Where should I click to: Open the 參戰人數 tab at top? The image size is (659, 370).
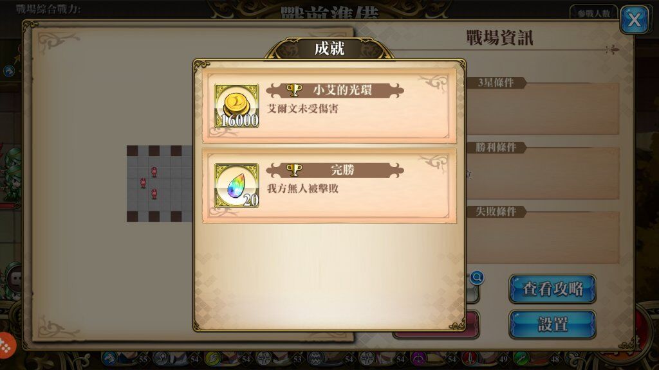(x=593, y=13)
